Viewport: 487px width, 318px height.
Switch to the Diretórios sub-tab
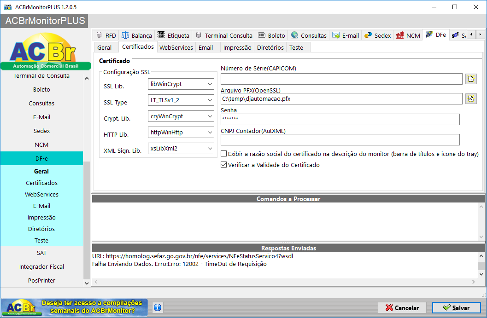pos(270,48)
